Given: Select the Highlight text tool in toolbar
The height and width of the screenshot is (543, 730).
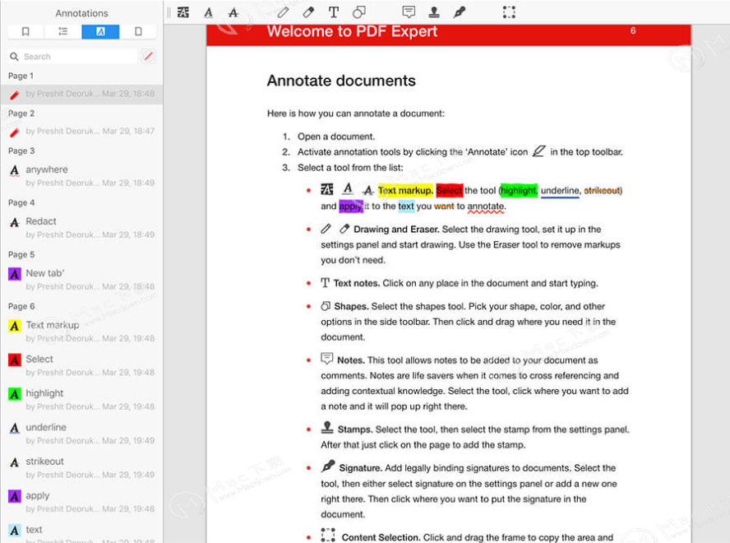Looking at the screenshot, I should pyautogui.click(x=183, y=12).
